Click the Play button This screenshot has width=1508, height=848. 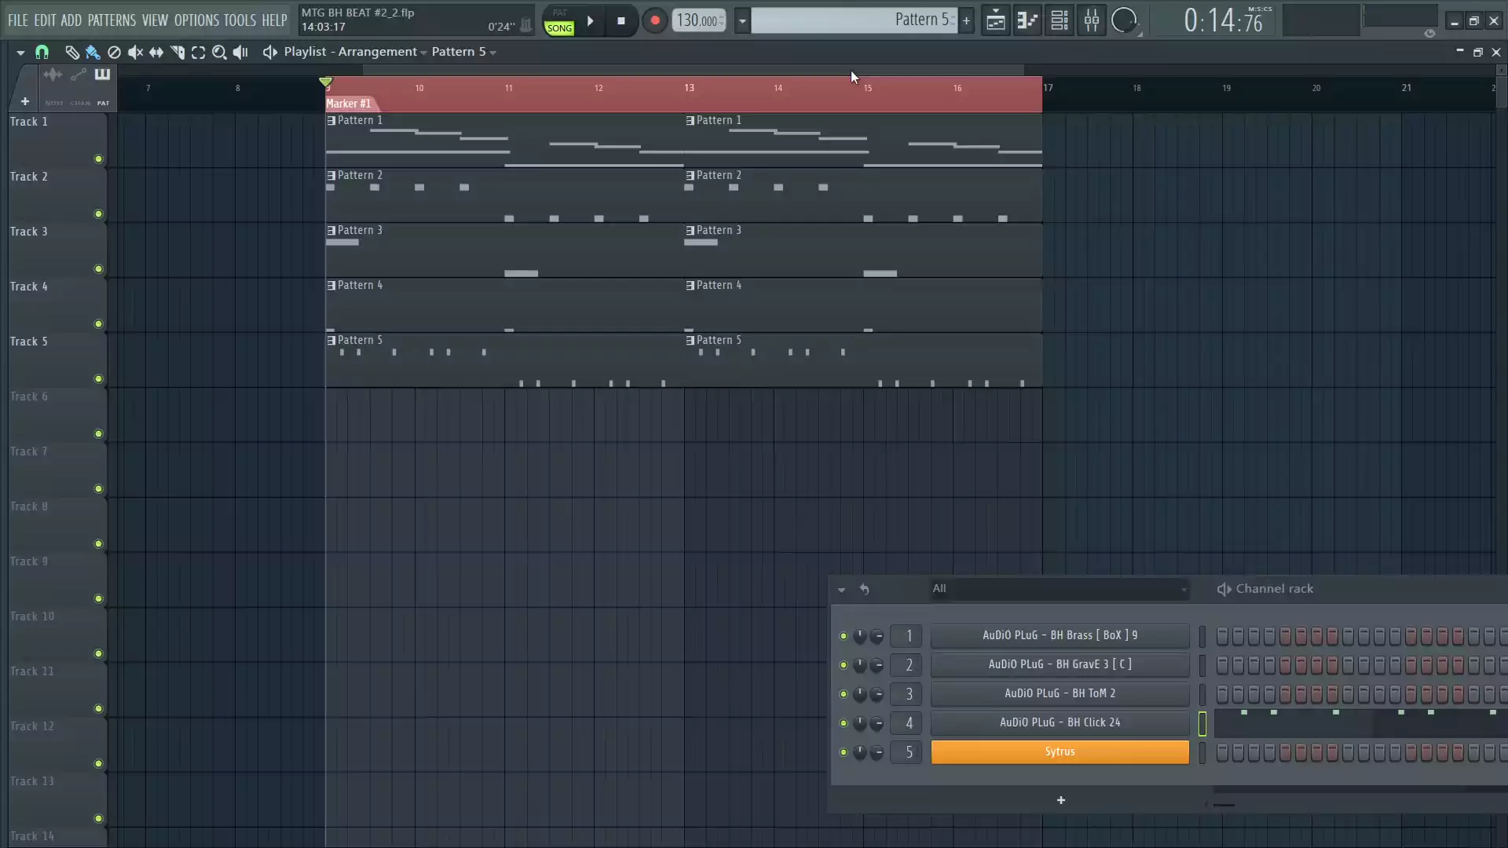(591, 21)
